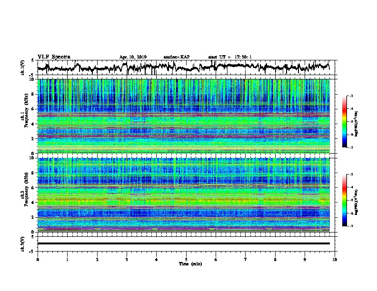Click the "2" kHz tick of ch.2 spectrogram
The height and width of the screenshot is (291, 377).
(34, 217)
